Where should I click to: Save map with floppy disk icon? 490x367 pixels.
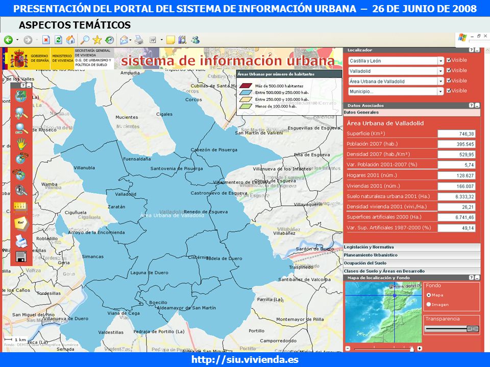coord(21,256)
